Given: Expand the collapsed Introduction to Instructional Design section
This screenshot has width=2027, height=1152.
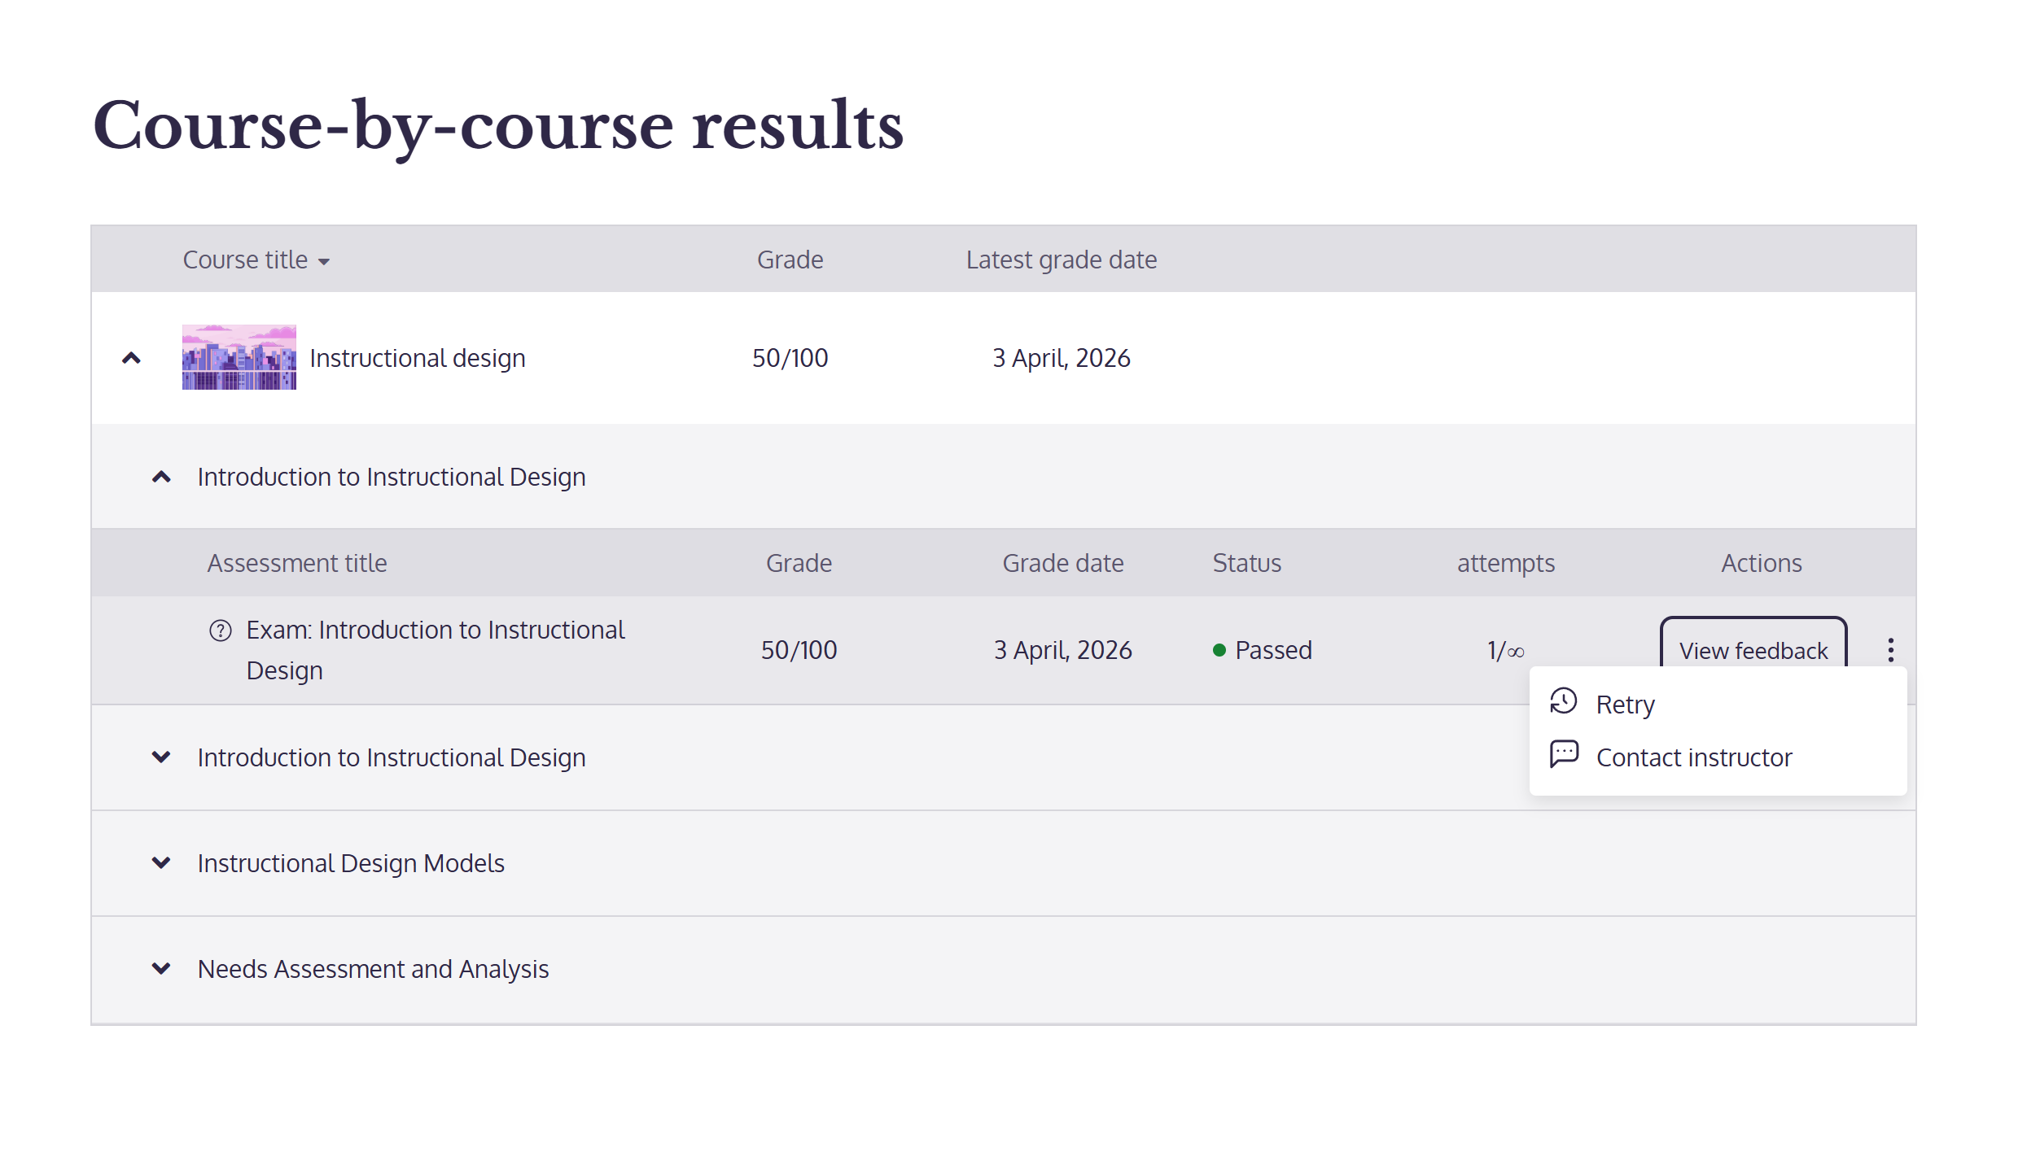Looking at the screenshot, I should [x=161, y=757].
